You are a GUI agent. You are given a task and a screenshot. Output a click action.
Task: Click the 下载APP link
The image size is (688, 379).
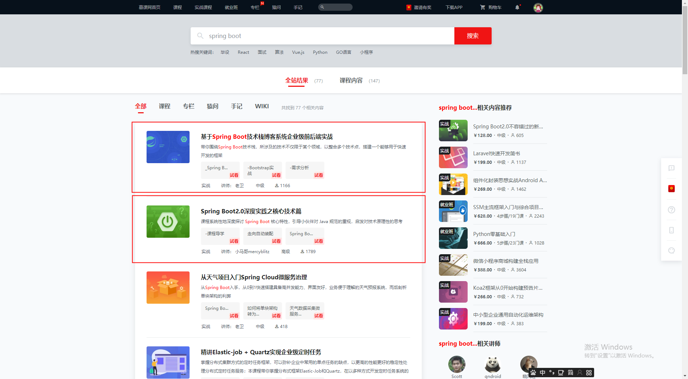point(454,7)
